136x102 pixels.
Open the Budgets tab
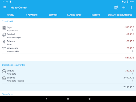96,15
